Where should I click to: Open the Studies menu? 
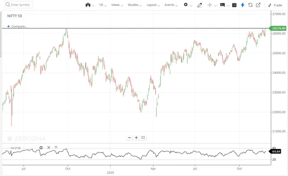click(x=135, y=5)
